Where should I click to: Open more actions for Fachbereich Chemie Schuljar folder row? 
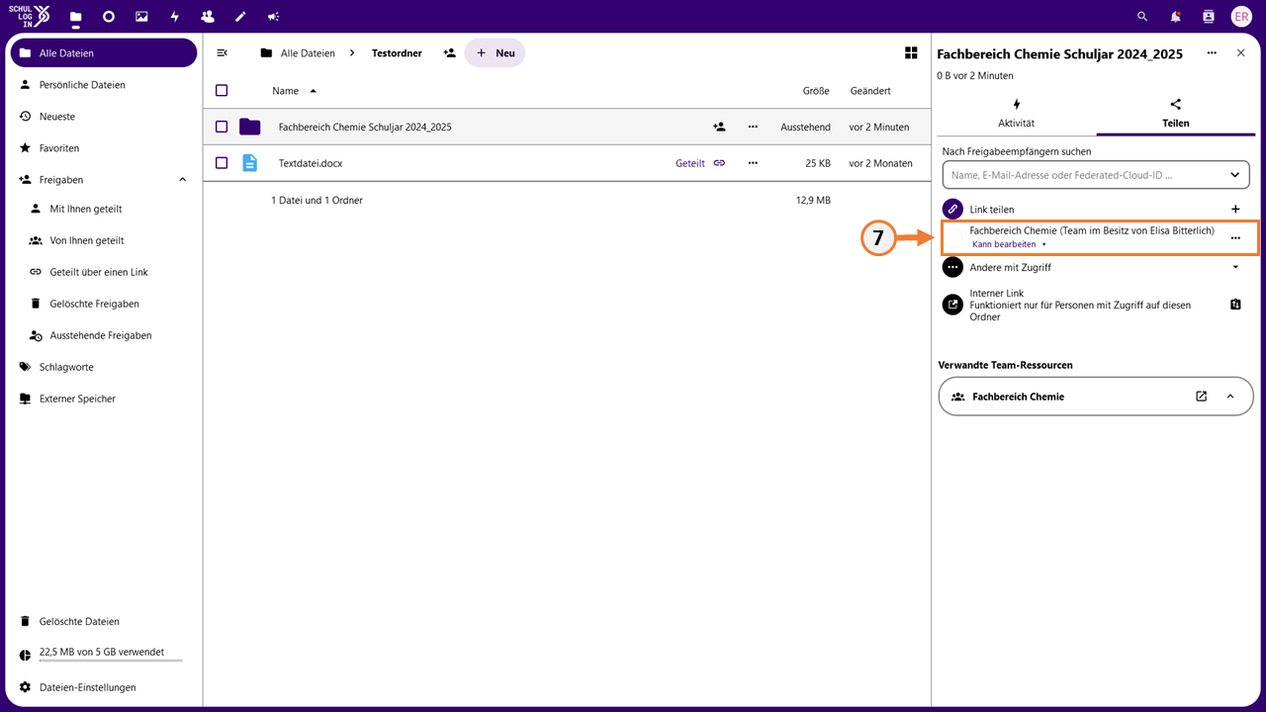tap(753, 127)
